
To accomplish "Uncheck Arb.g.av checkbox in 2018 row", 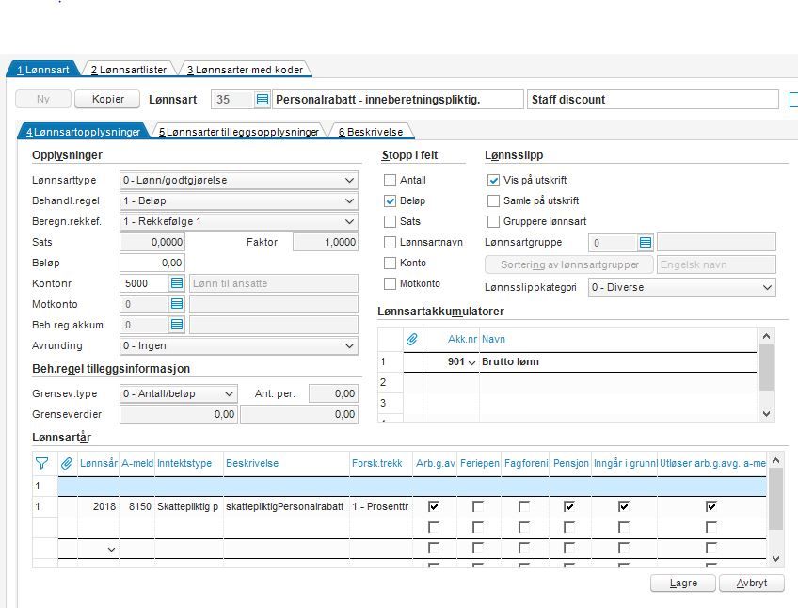I will click(434, 506).
